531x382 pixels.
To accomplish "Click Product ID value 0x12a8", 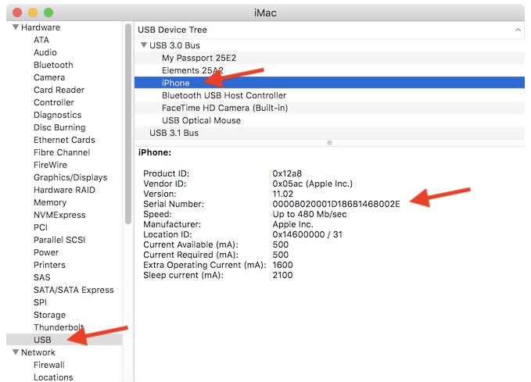I will (287, 173).
